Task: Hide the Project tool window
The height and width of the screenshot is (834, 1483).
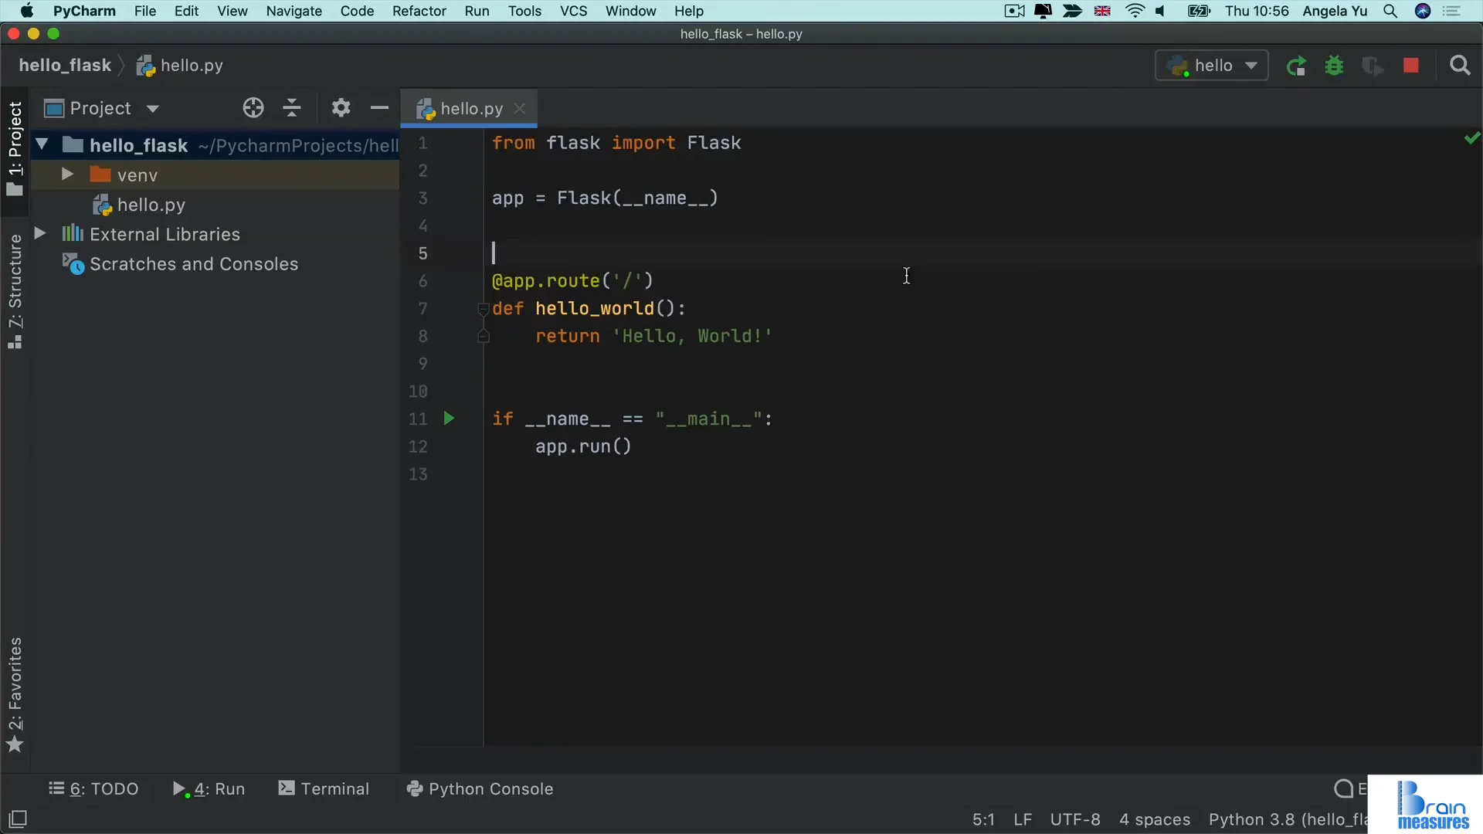Action: (378, 107)
